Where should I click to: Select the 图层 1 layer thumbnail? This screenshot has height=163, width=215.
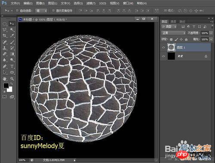coord(171,47)
